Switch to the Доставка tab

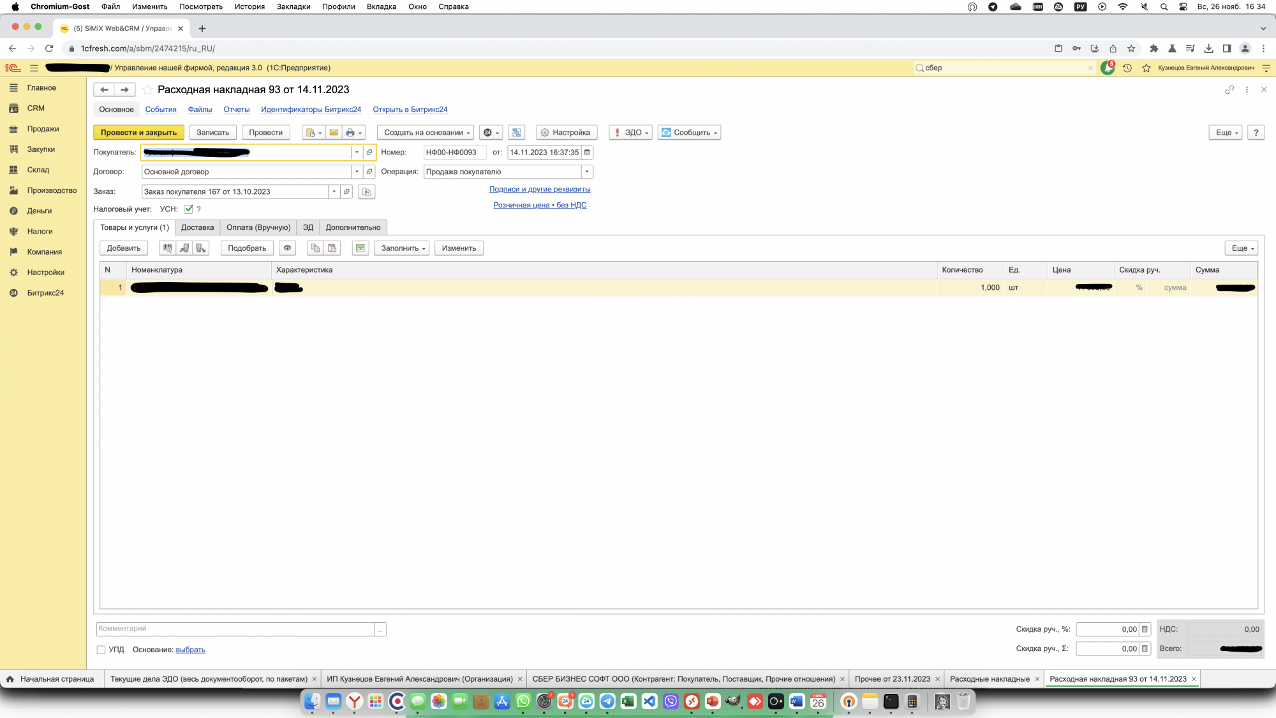pyautogui.click(x=197, y=227)
